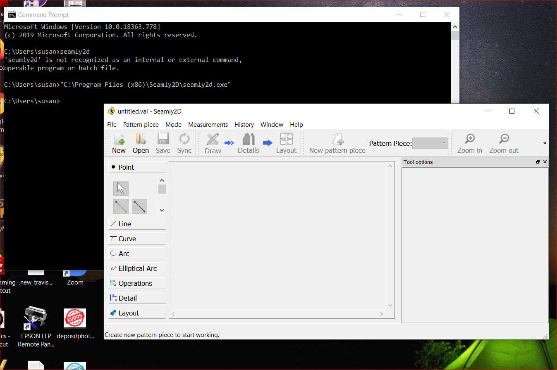
Task: Expand the toolbar overflow chevron
Action: 545,143
